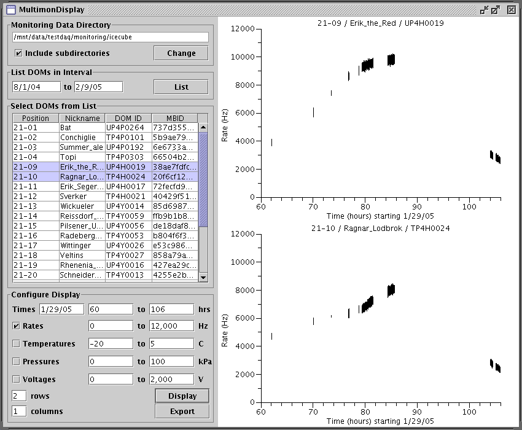Turn on the Voltages checkbox
The image size is (522, 430).
17,380
